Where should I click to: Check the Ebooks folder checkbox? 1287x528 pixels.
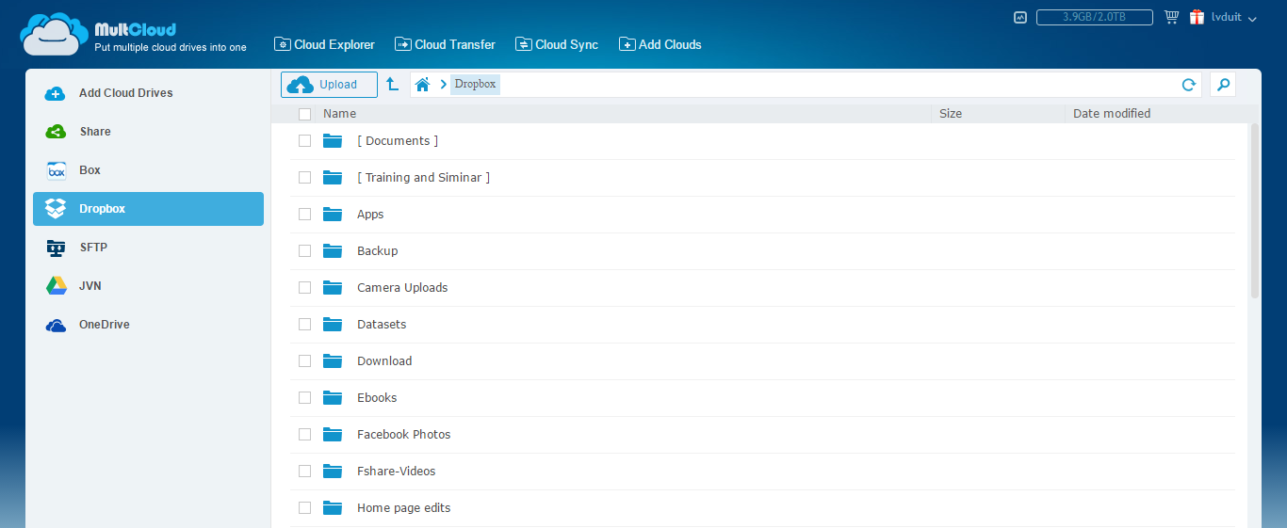pos(304,397)
